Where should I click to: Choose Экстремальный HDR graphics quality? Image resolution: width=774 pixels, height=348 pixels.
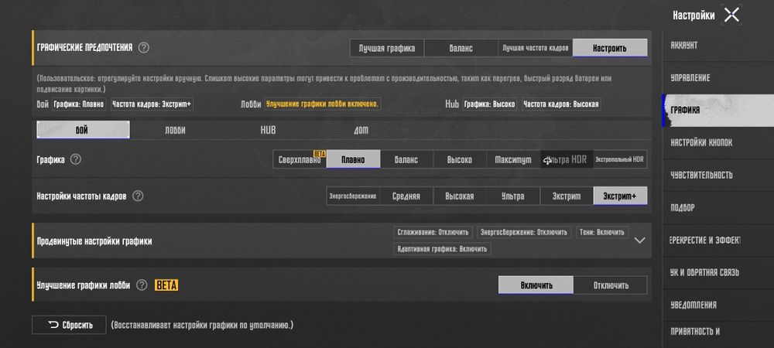pyautogui.click(x=620, y=160)
